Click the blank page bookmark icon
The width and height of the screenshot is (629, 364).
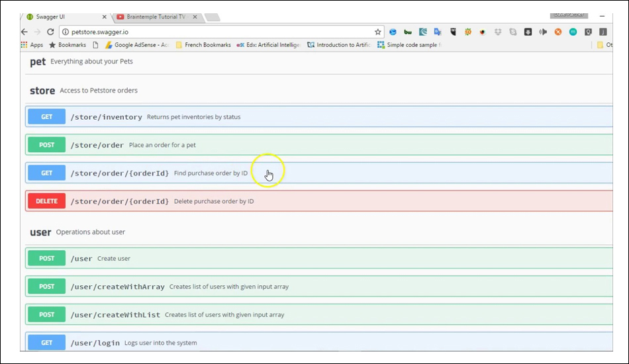pyautogui.click(x=95, y=45)
